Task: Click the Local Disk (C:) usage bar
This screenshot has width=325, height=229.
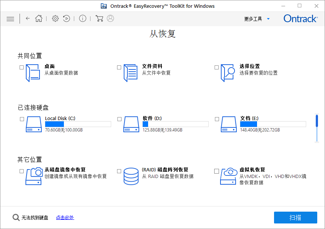Action: point(78,124)
